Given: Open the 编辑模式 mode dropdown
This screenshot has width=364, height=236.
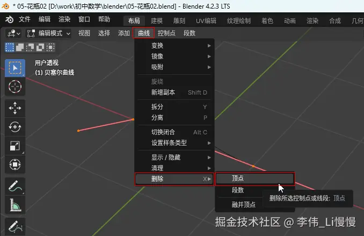Looking at the screenshot, I should click(x=48, y=33).
